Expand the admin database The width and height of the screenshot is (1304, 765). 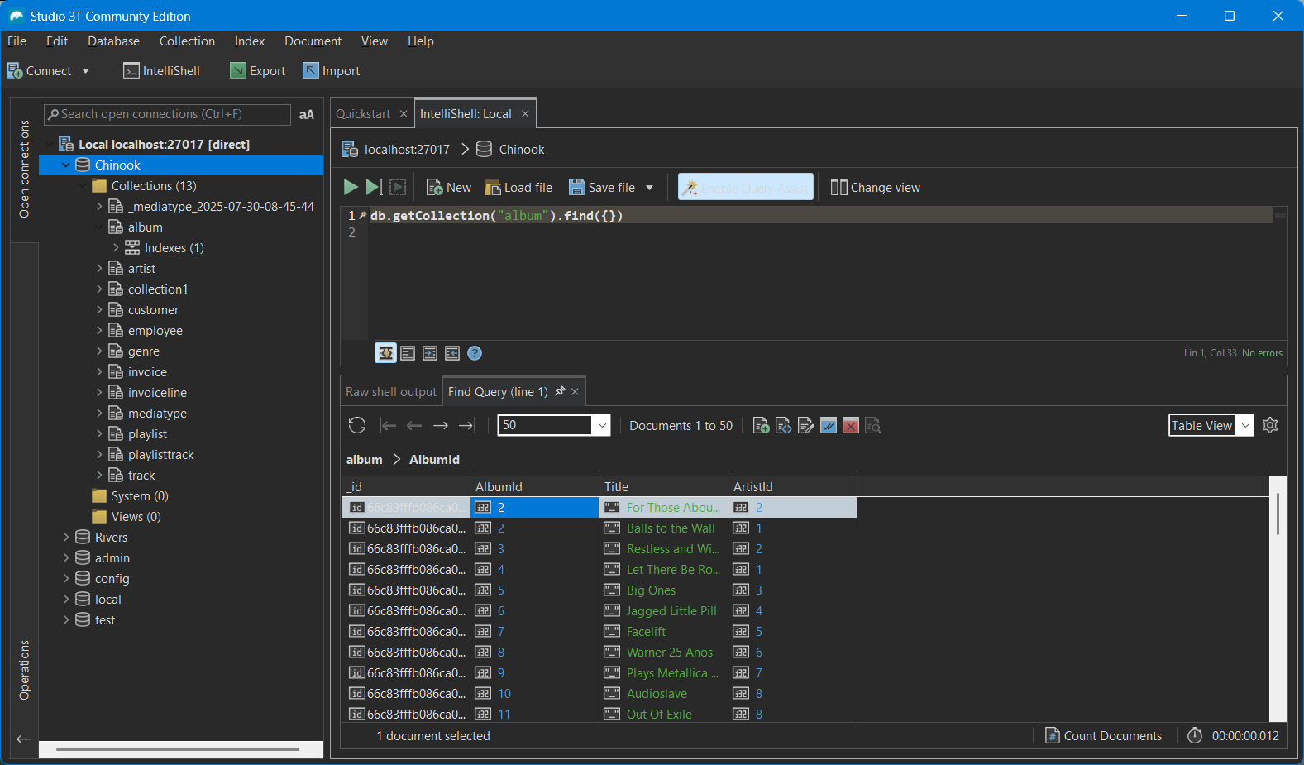tap(66, 558)
